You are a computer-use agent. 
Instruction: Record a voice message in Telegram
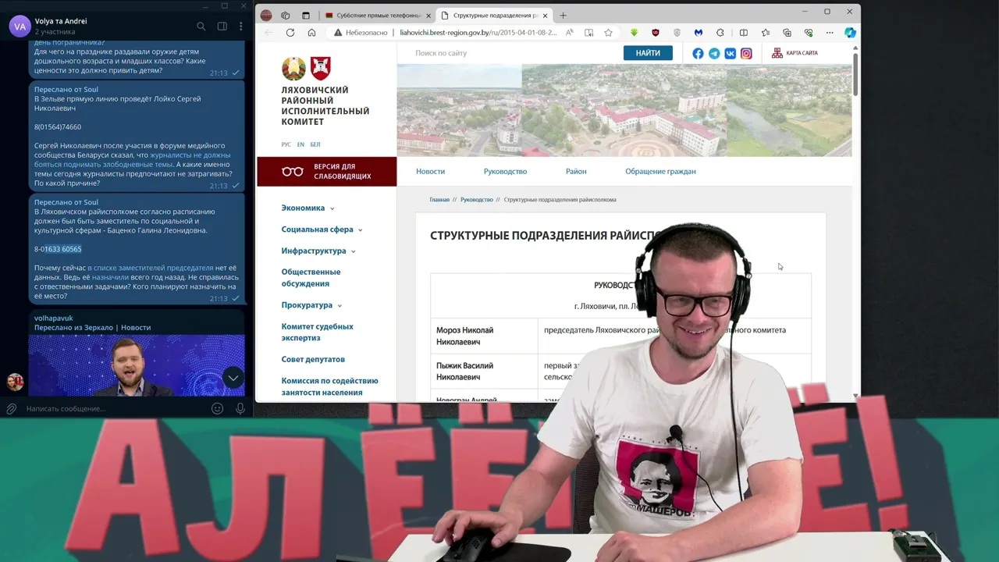(x=240, y=408)
